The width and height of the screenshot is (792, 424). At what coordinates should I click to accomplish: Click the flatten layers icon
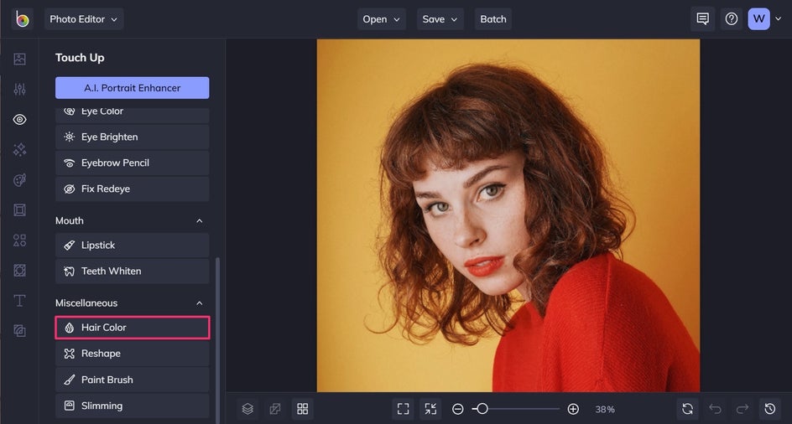[275, 409]
